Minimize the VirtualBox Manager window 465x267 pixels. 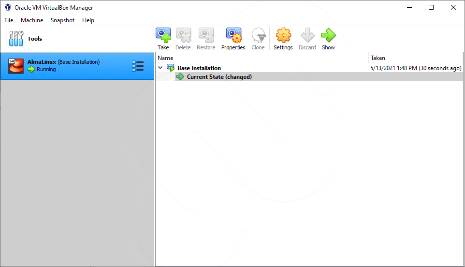click(409, 7)
